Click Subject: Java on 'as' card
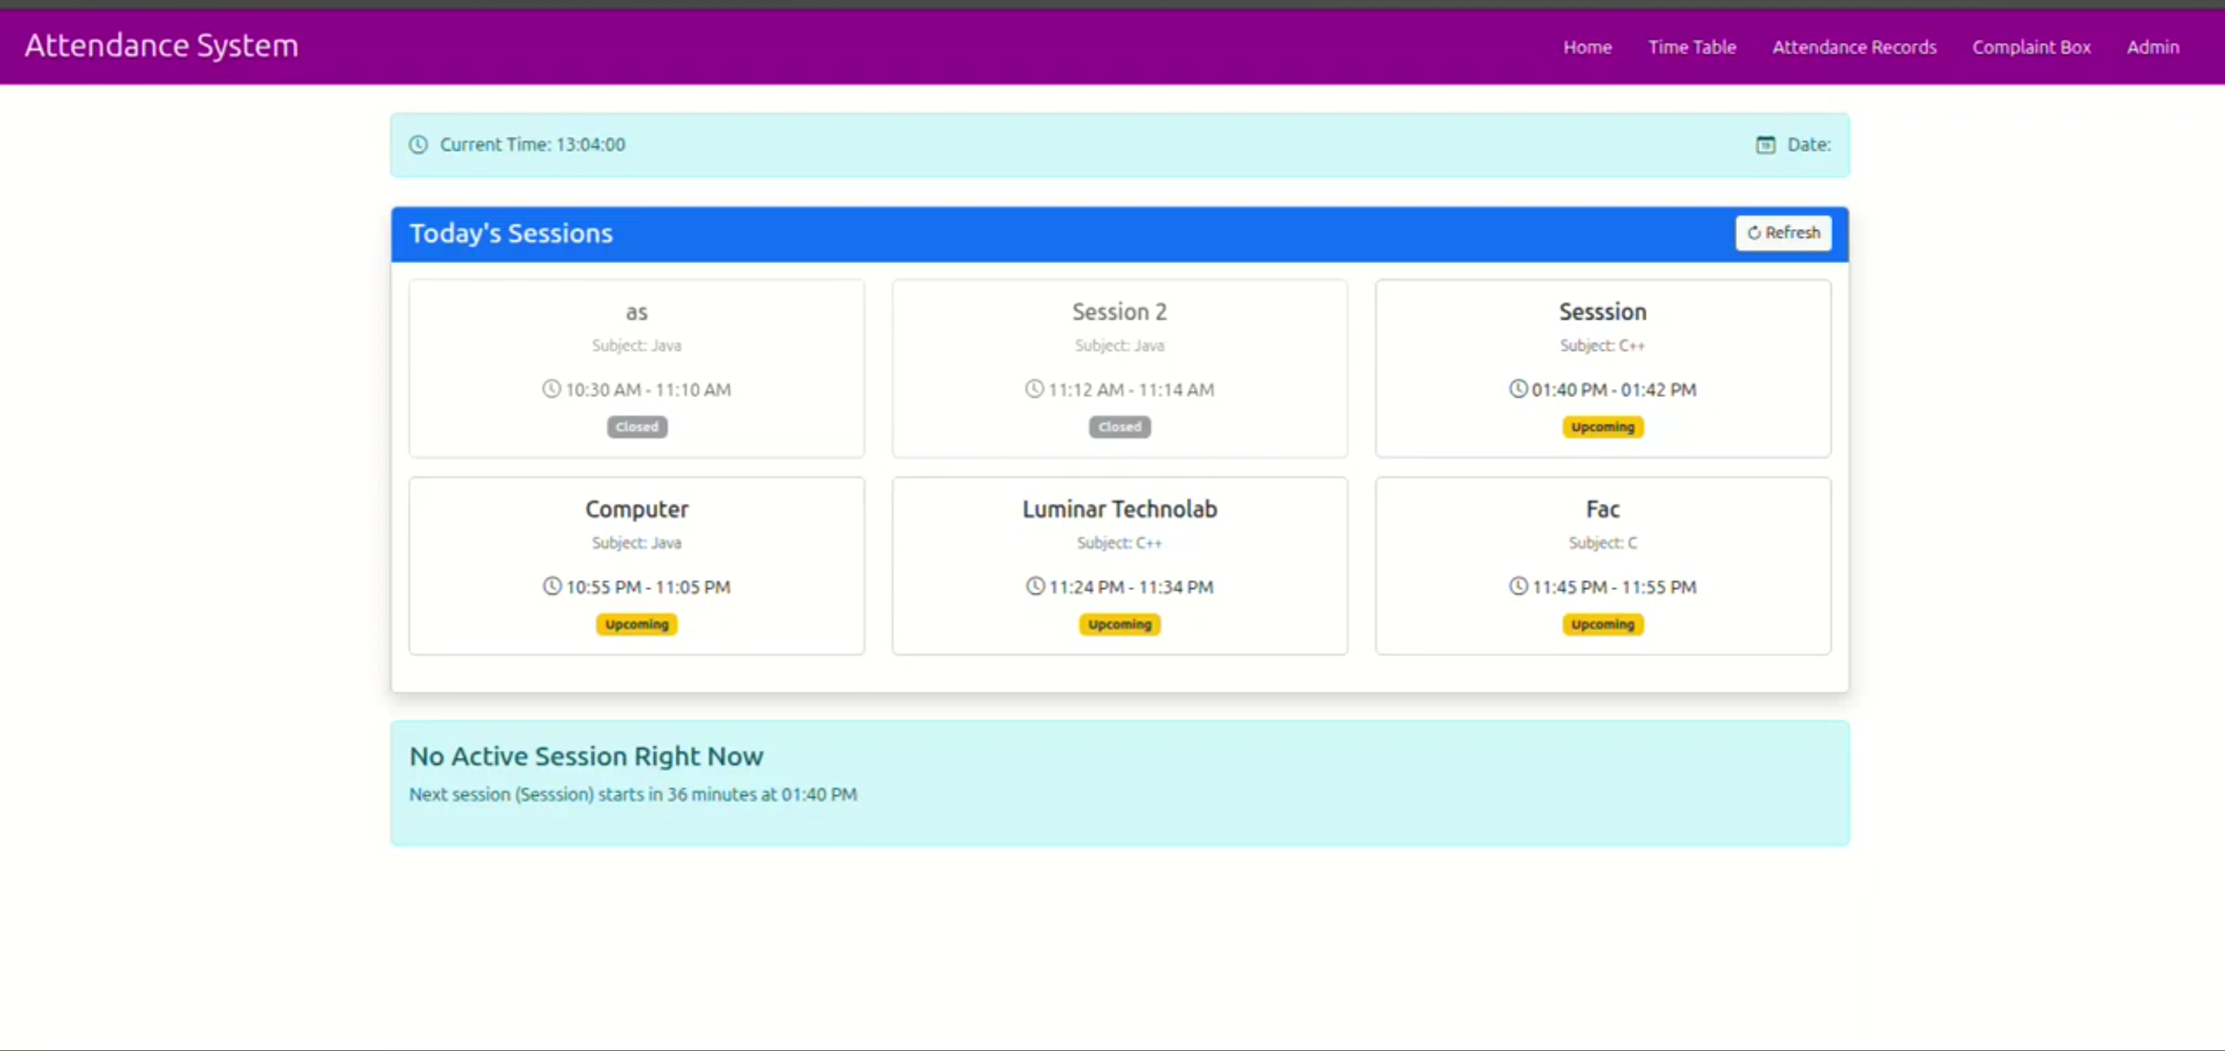The height and width of the screenshot is (1051, 2225). click(x=637, y=346)
